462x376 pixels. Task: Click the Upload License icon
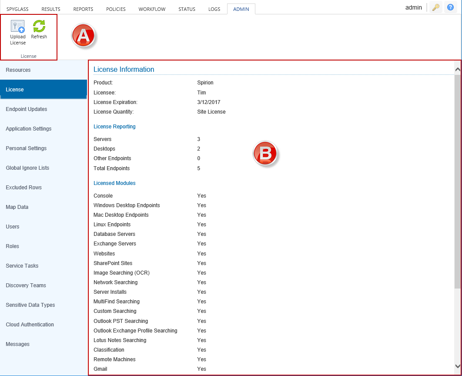coord(18,27)
